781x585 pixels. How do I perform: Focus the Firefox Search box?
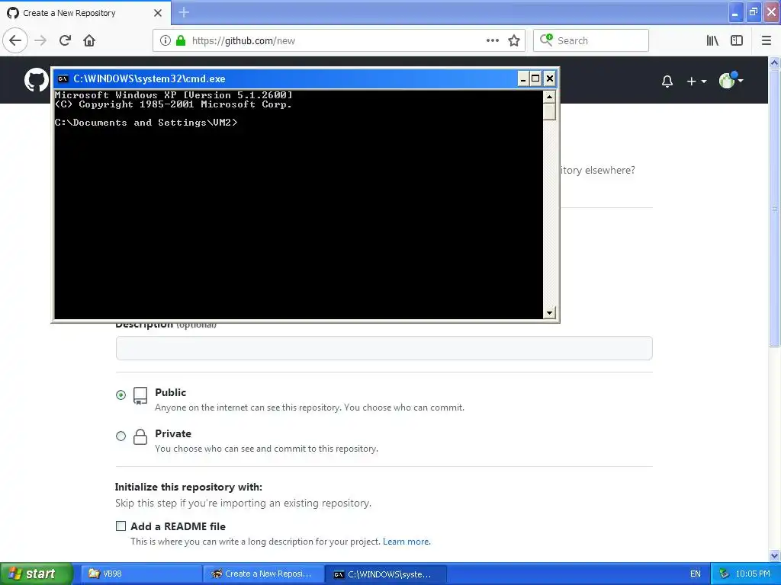click(591, 40)
